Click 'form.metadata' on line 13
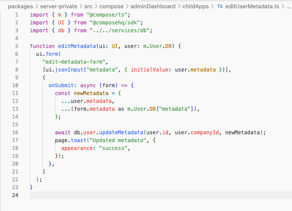This screenshot has width=292, height=211. 94,109
